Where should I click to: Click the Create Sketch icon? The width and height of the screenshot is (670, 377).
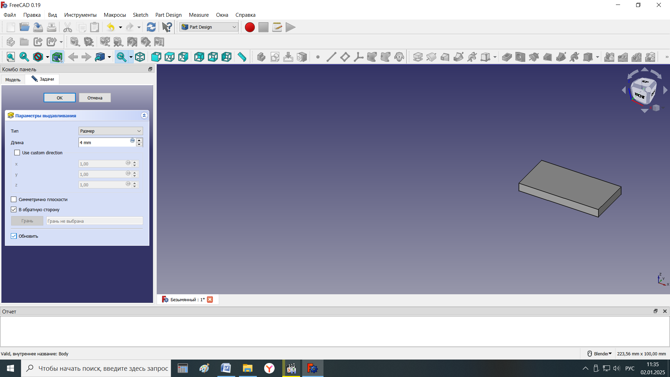tap(275, 57)
